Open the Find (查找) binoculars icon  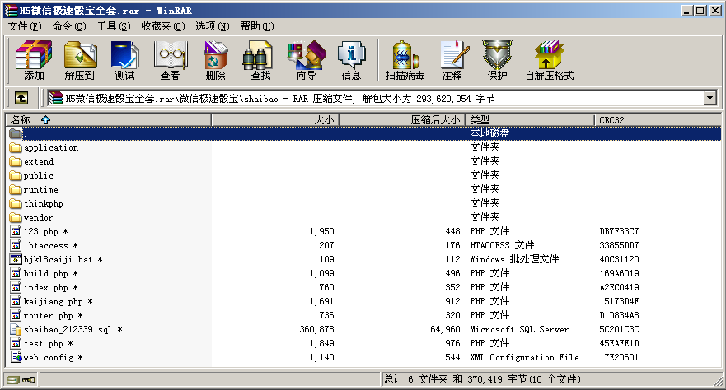[x=260, y=61]
